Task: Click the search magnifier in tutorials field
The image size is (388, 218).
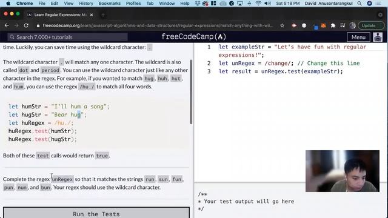Action: coord(12,37)
